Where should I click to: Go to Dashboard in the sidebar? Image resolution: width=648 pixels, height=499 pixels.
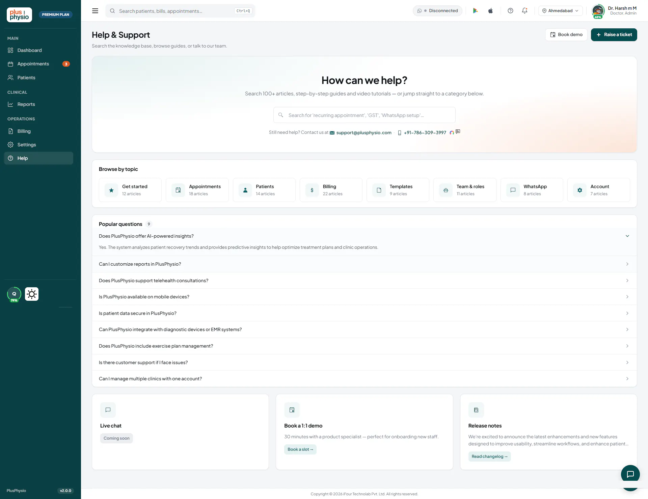(38, 50)
